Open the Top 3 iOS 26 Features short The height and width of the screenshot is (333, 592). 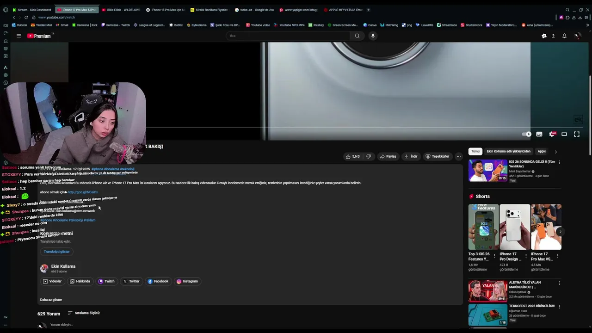coord(483,227)
